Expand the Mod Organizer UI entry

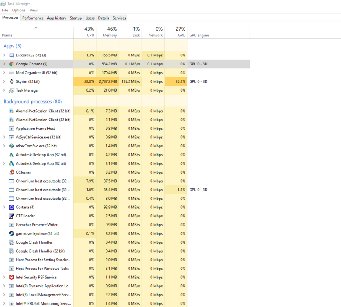tap(4, 72)
